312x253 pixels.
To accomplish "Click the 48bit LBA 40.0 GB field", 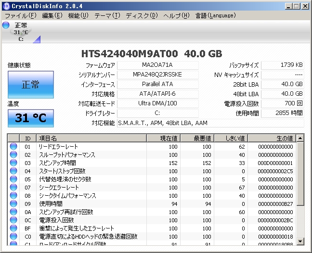I will [283, 94].
